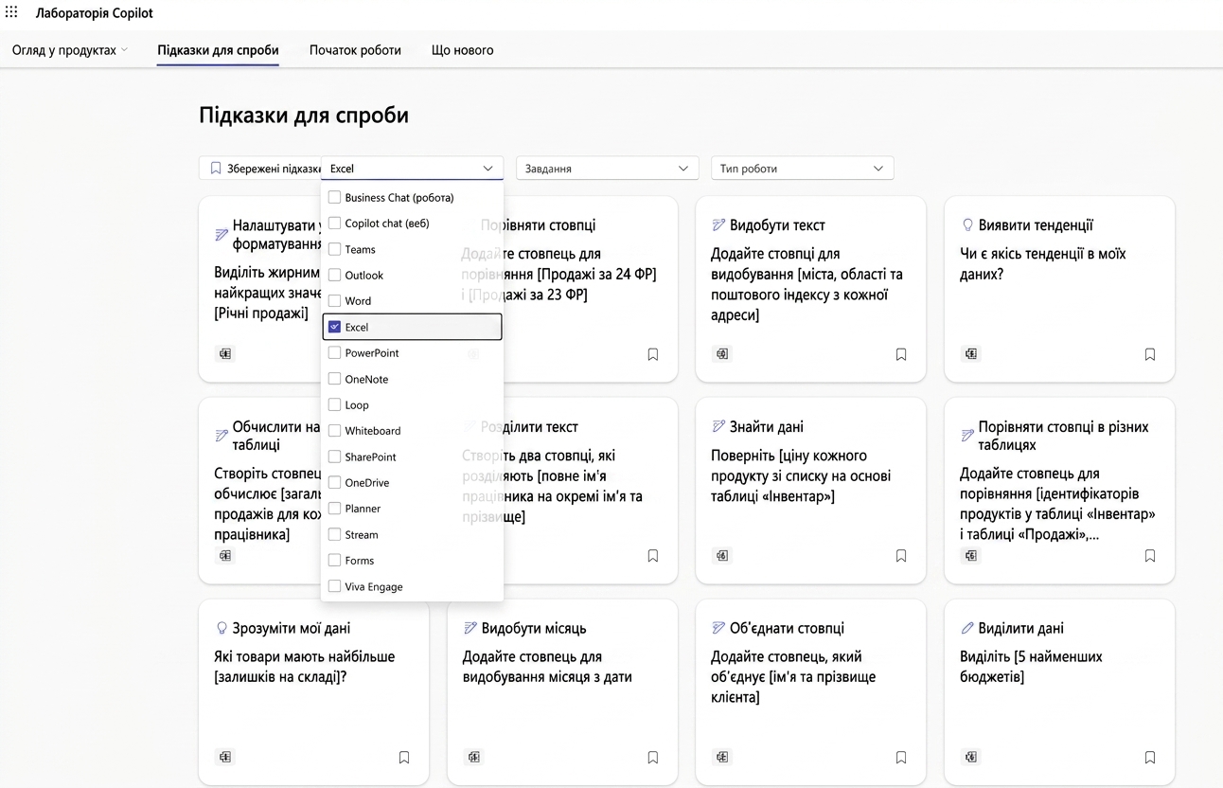Screen dimensions: 1223x788
Task: Check the OneNote checkbox
Action: click(x=334, y=379)
